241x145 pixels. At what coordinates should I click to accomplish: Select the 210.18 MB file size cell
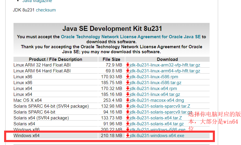pos(112,136)
